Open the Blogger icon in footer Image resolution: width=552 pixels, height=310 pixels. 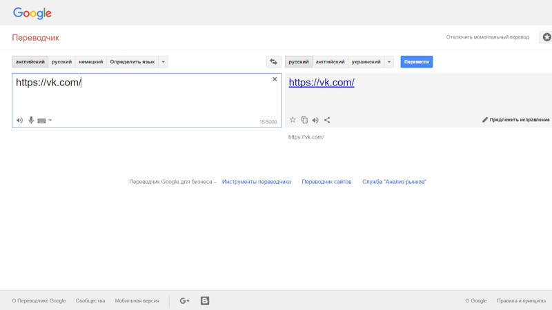tap(205, 301)
